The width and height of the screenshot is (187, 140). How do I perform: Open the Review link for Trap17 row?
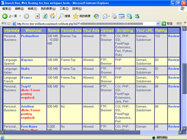click(x=174, y=86)
